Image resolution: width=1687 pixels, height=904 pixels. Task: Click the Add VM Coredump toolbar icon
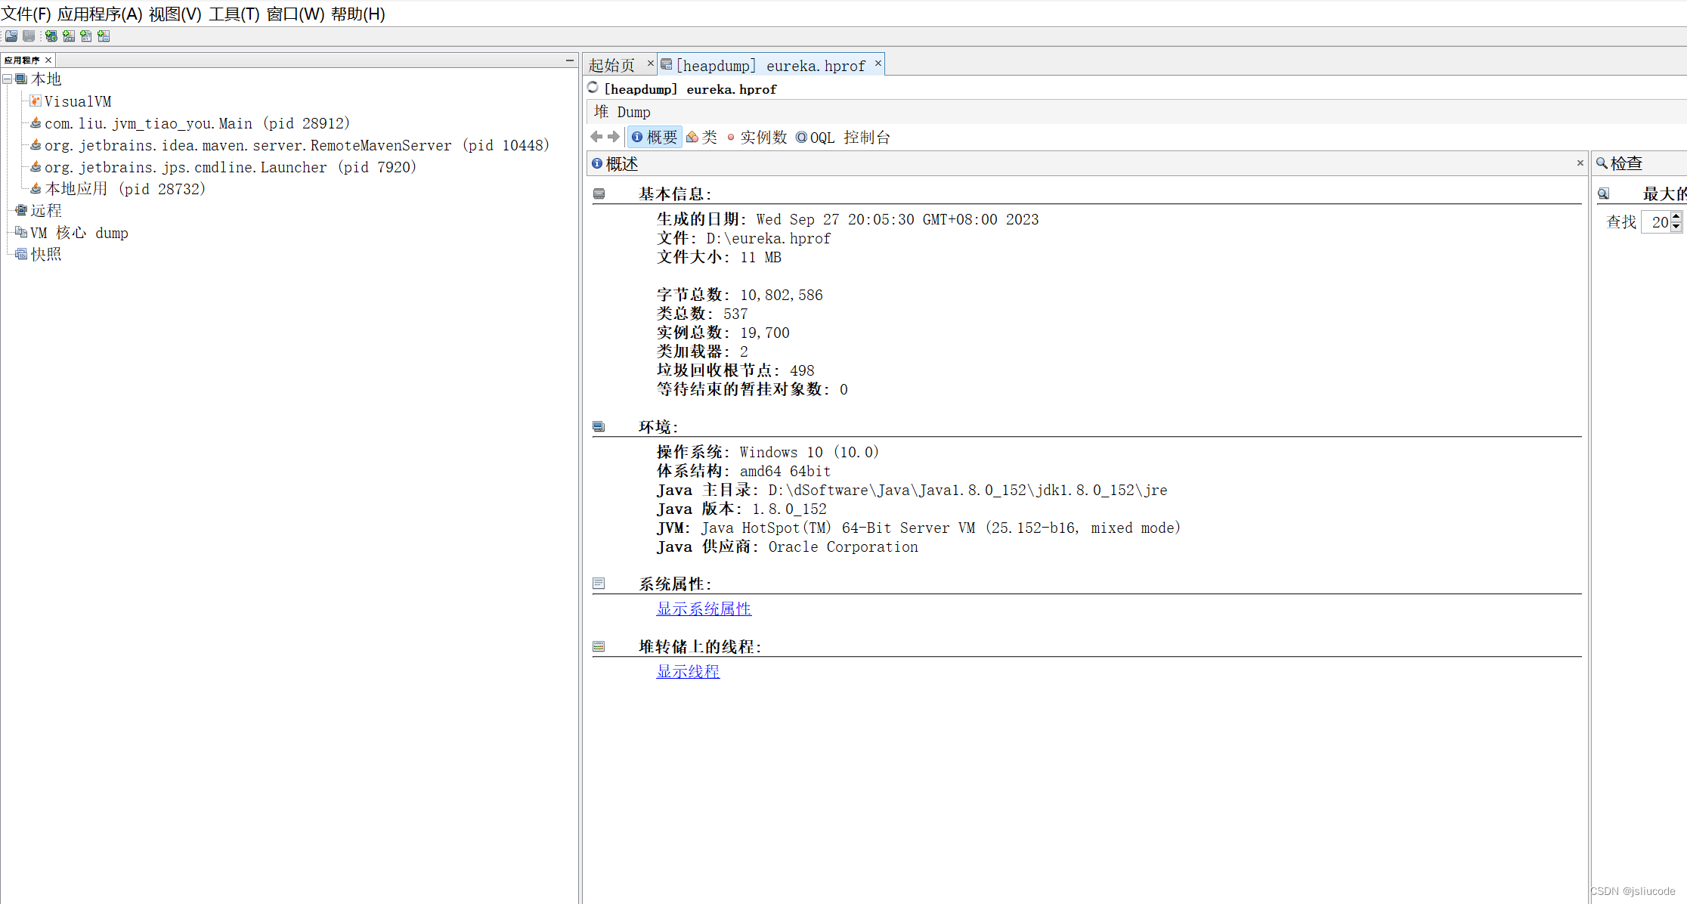pos(86,36)
